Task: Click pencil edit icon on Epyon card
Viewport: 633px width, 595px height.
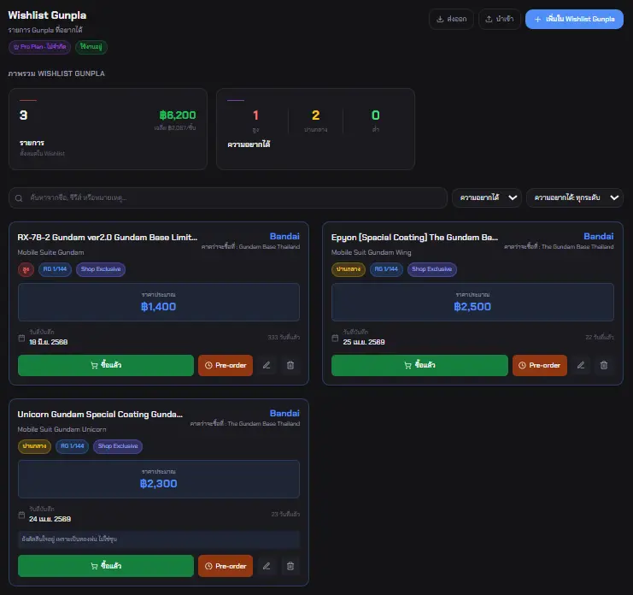Action: (x=581, y=366)
